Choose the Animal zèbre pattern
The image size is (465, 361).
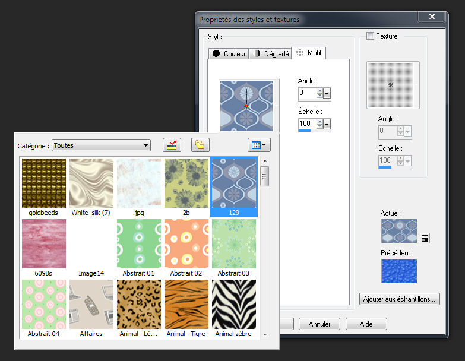[x=233, y=304]
